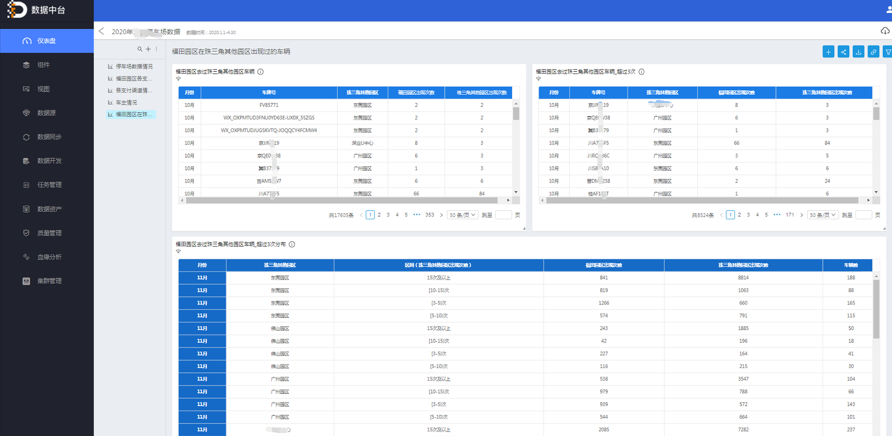
Task: Click the back arrow beside the dashboard title
Action: point(101,31)
